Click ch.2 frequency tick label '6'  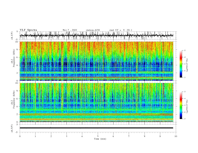(17, 99)
